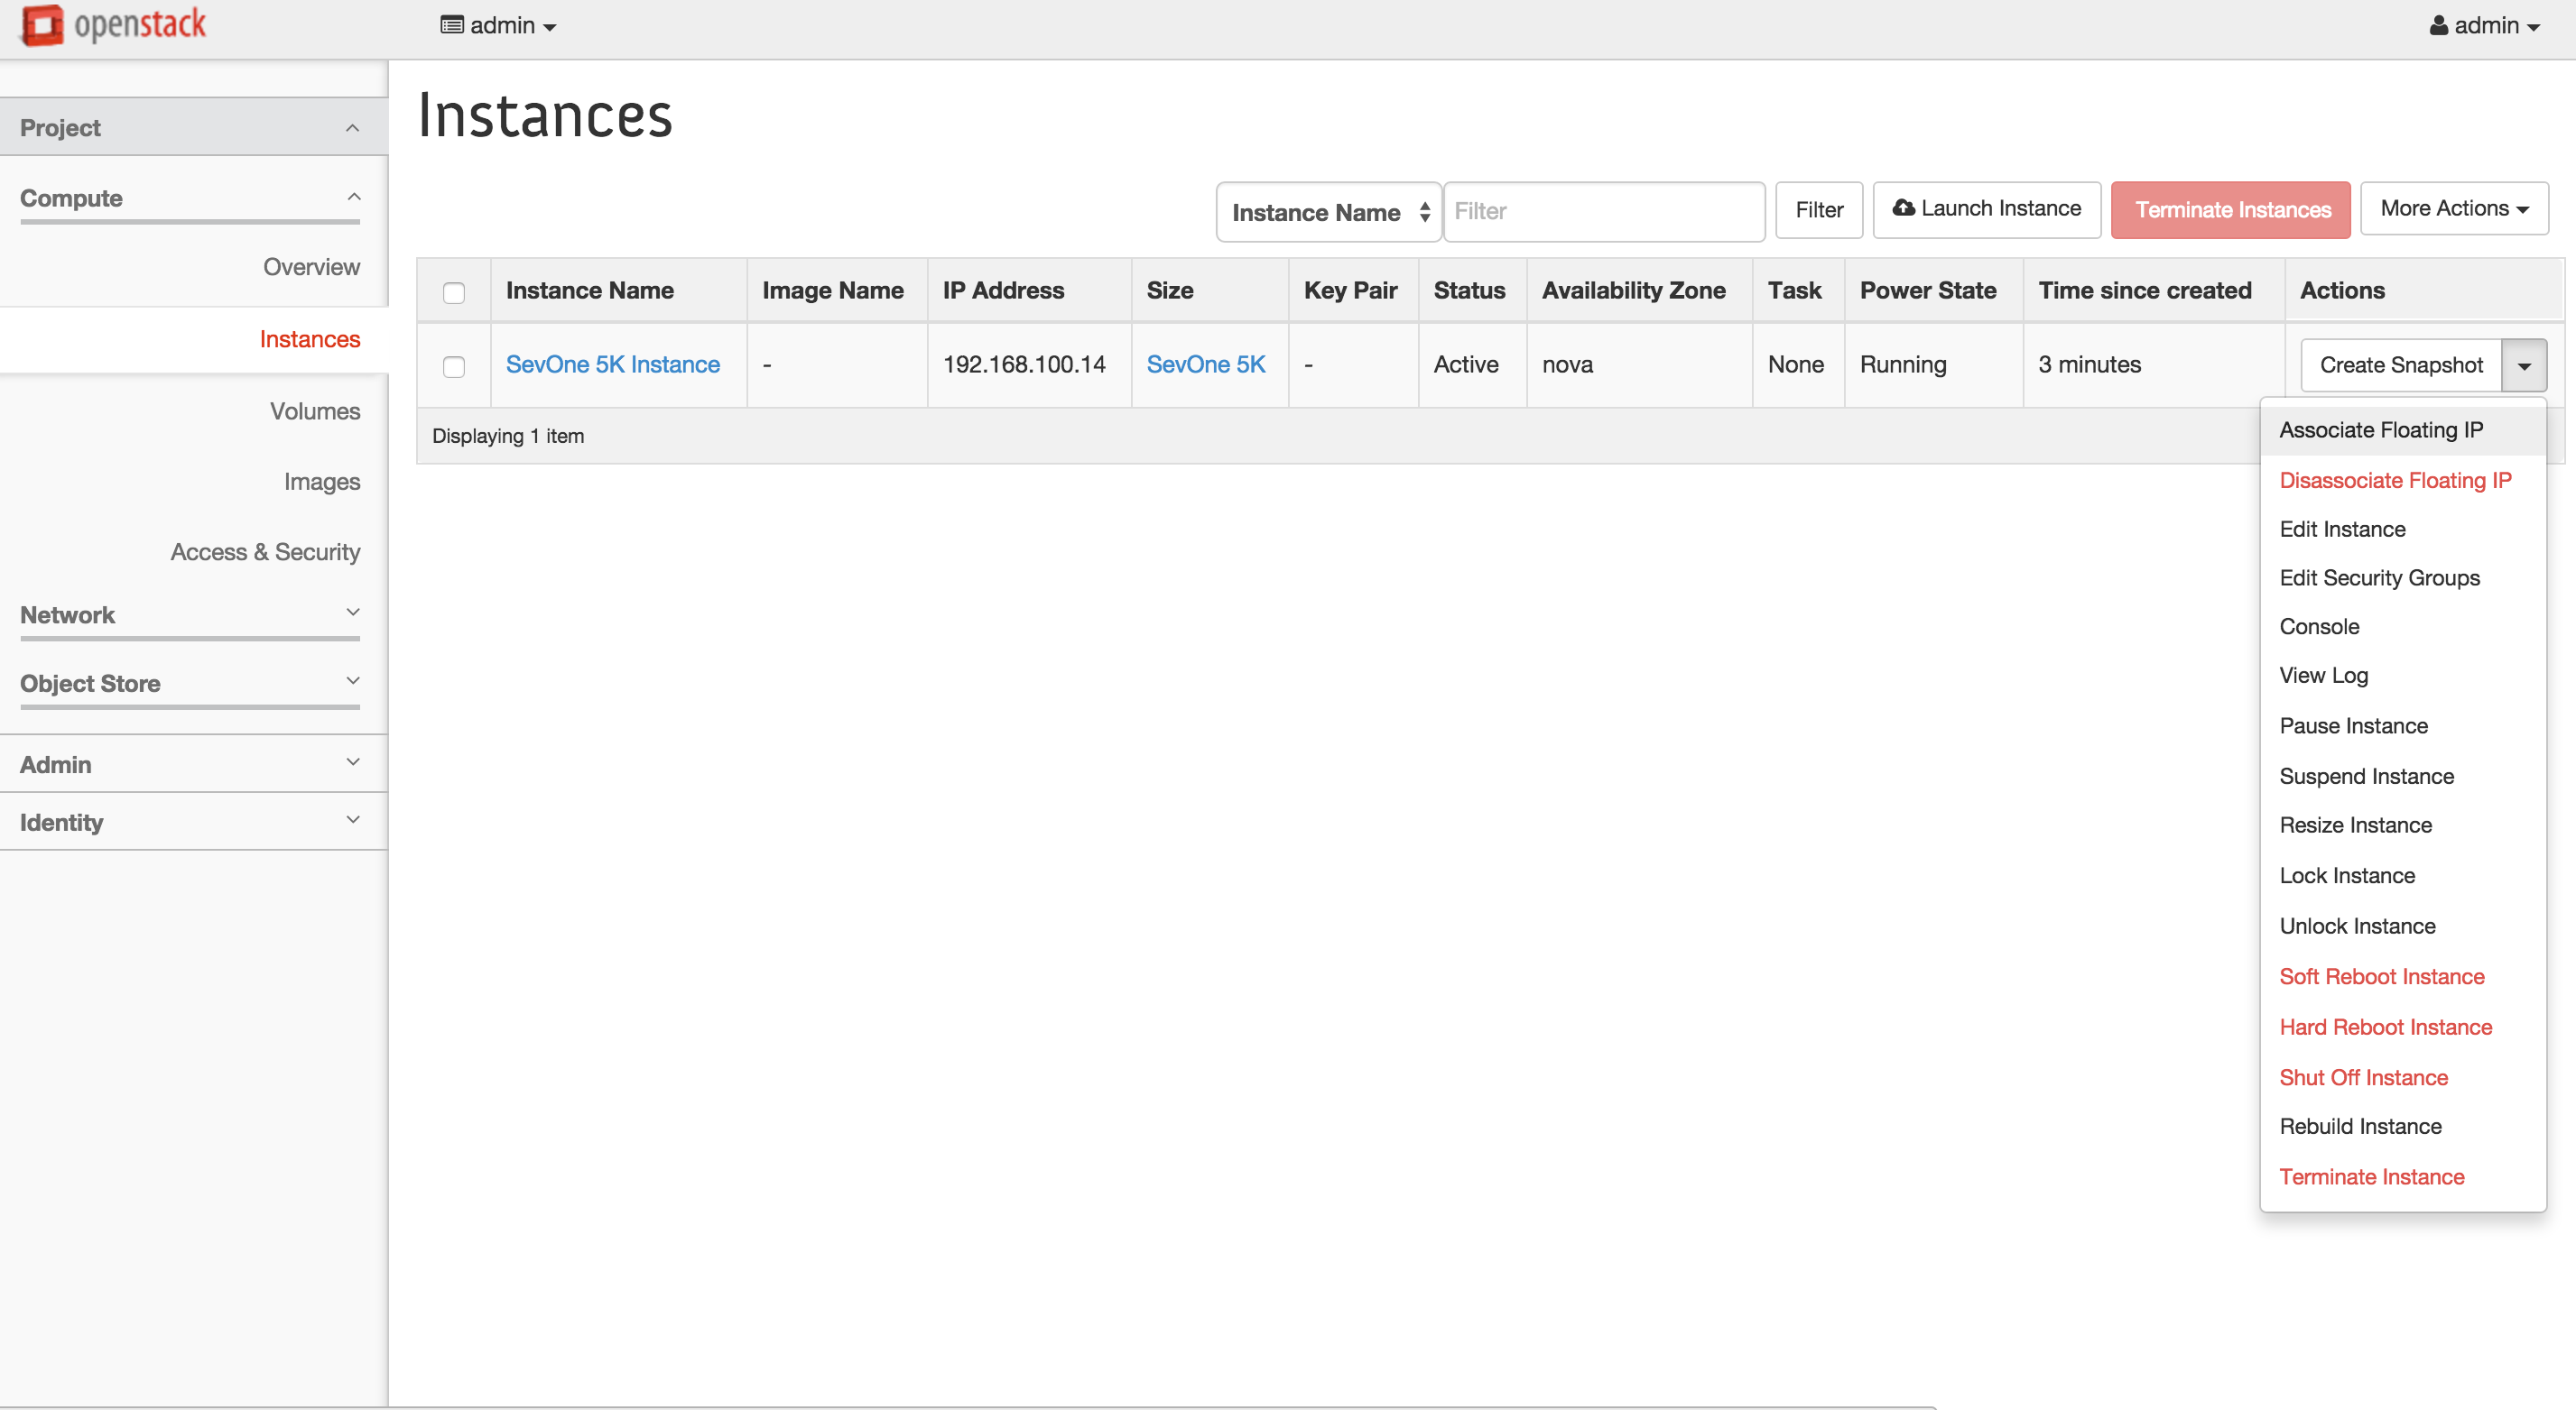The height and width of the screenshot is (1410, 2576).
Task: Click the admin user account icon
Action: [2442, 24]
